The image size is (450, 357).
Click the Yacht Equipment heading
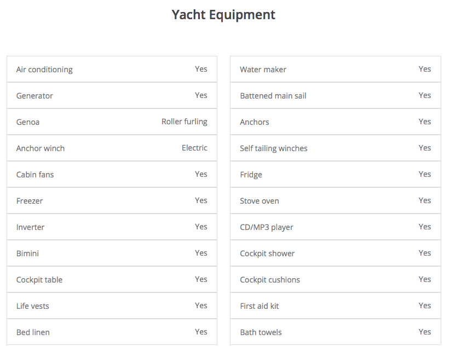click(x=223, y=15)
